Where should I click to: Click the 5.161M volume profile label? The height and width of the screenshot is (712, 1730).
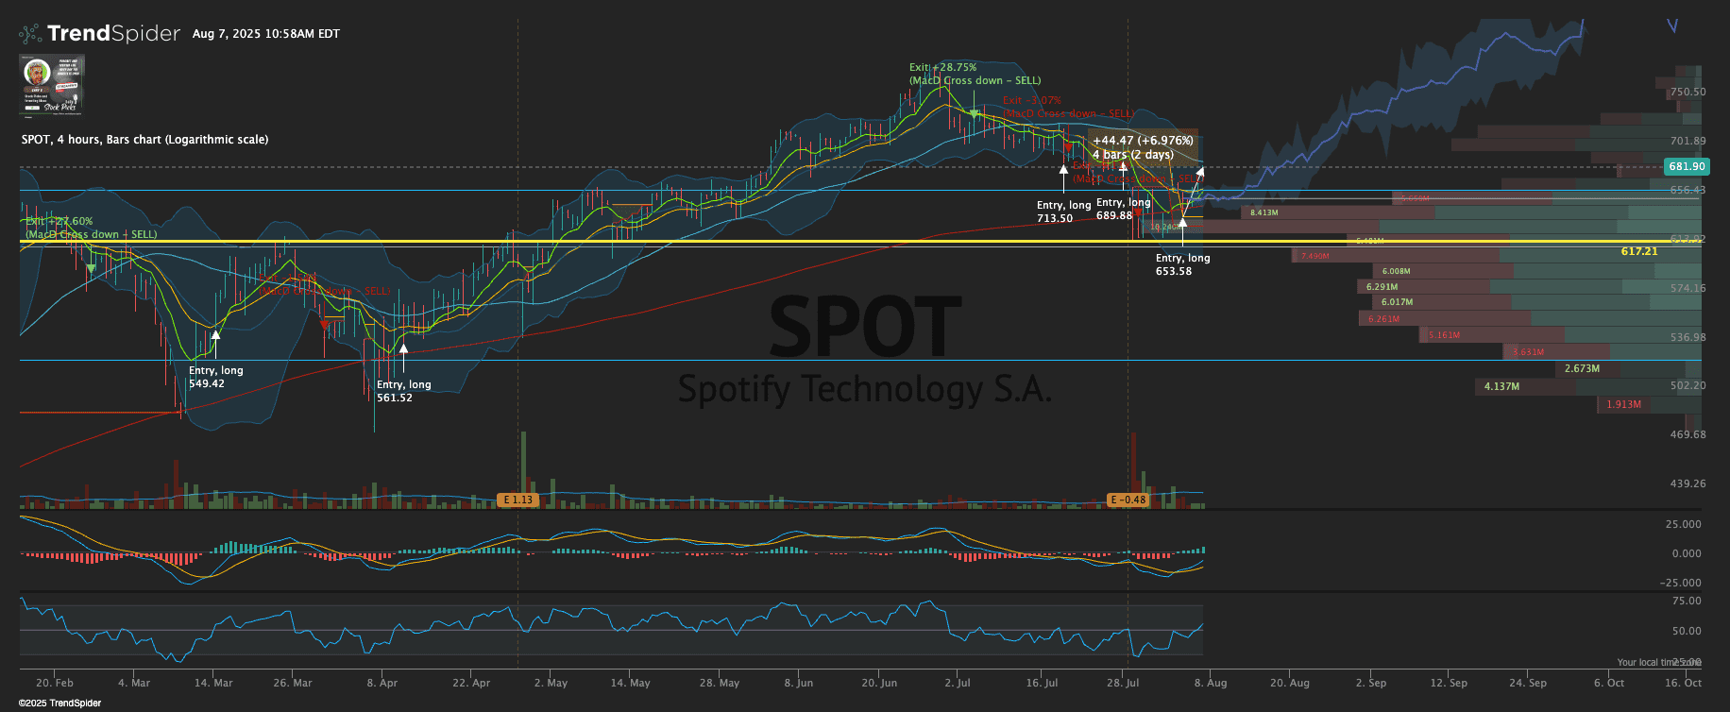pos(1444,335)
